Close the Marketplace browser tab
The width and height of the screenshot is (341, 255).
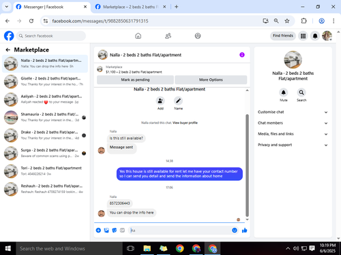point(164,7)
